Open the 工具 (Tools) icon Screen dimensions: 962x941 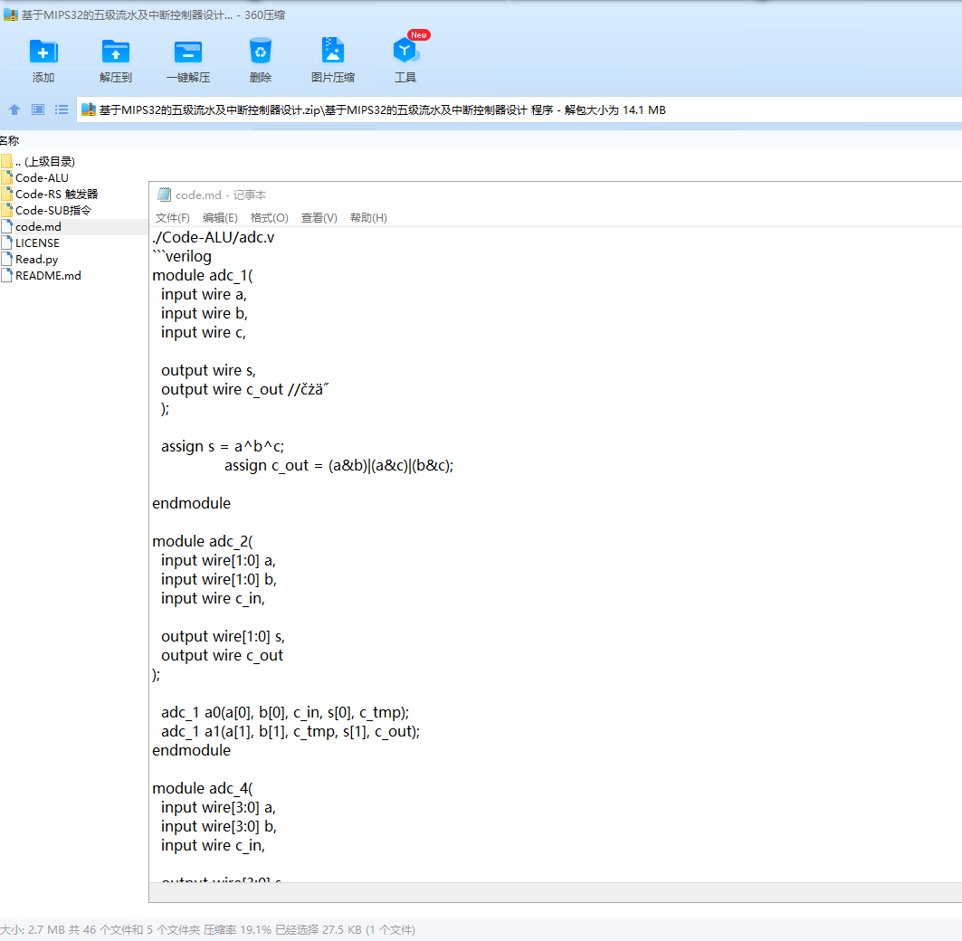[405, 51]
